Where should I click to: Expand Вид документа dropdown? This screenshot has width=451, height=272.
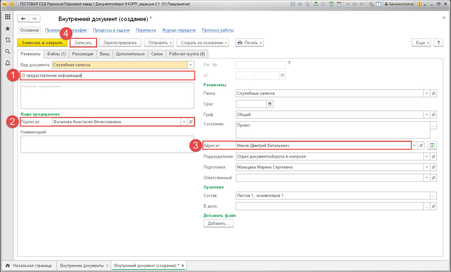[190, 65]
